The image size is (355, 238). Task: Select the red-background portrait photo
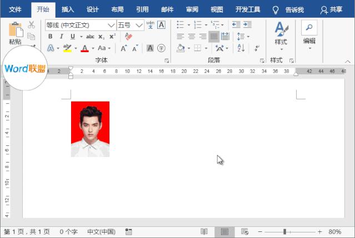pyautogui.click(x=90, y=129)
